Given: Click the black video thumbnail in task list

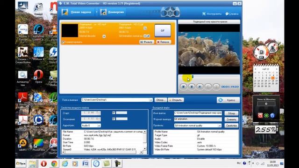Looking at the screenshot, I should pos(70,30).
